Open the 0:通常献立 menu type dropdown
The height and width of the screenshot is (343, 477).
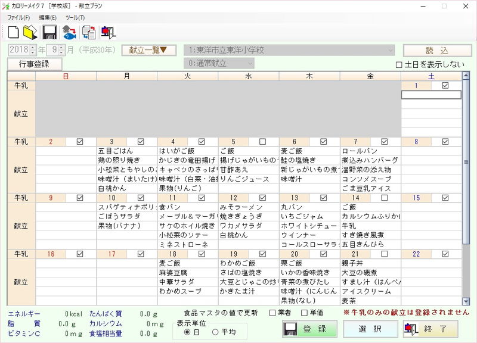click(219, 63)
